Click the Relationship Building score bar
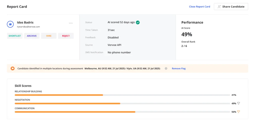 pyautogui.click(x=122, y=95)
